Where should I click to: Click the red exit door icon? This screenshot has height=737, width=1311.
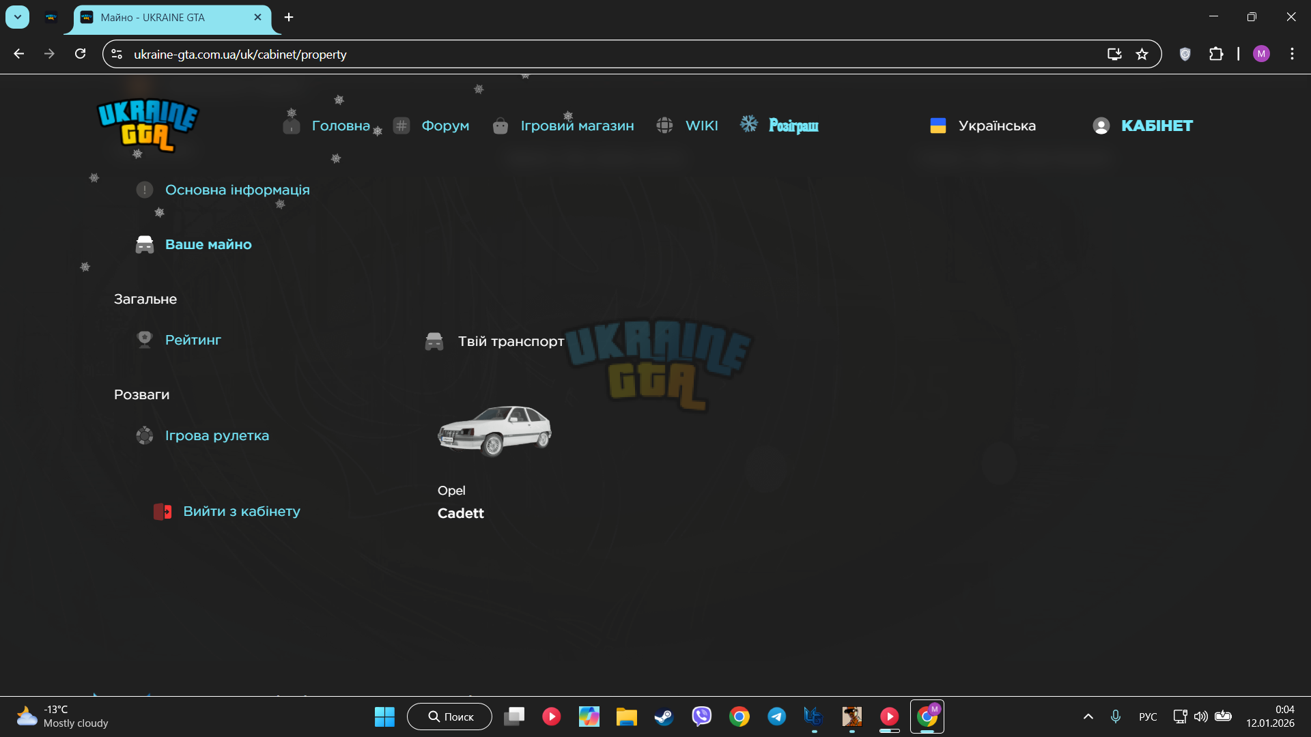point(163,512)
